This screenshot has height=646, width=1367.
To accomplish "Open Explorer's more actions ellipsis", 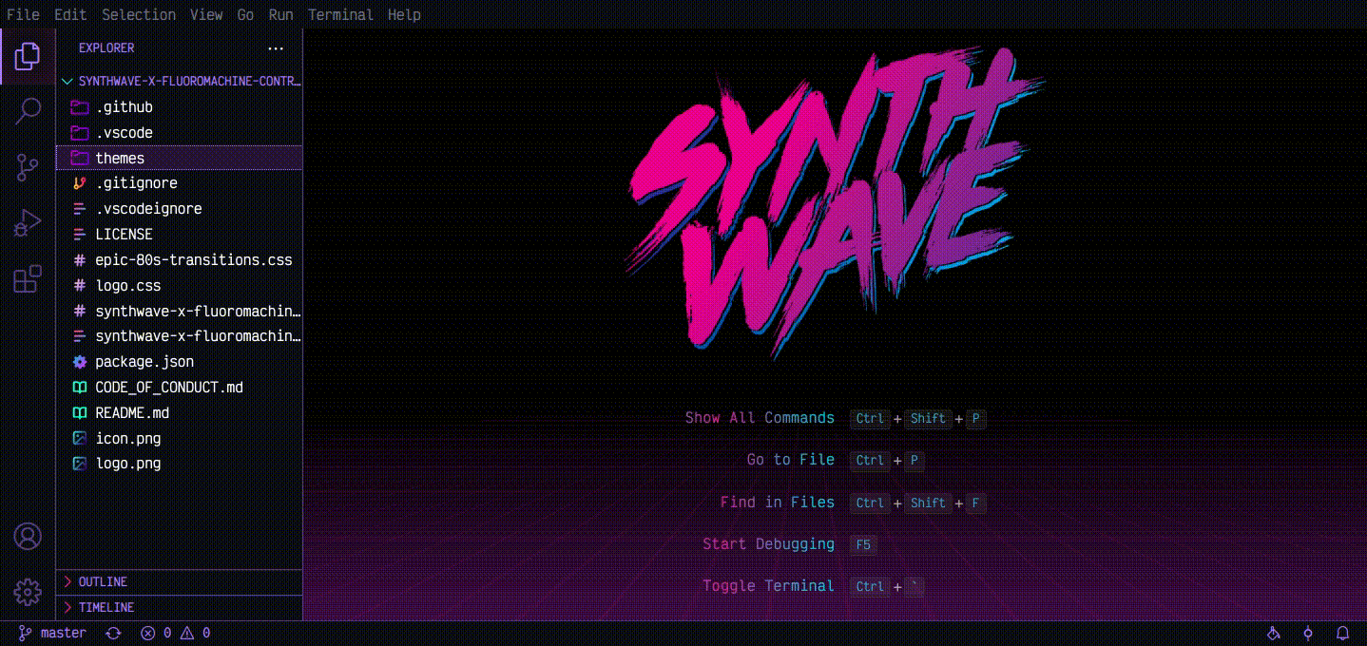I will point(276,47).
